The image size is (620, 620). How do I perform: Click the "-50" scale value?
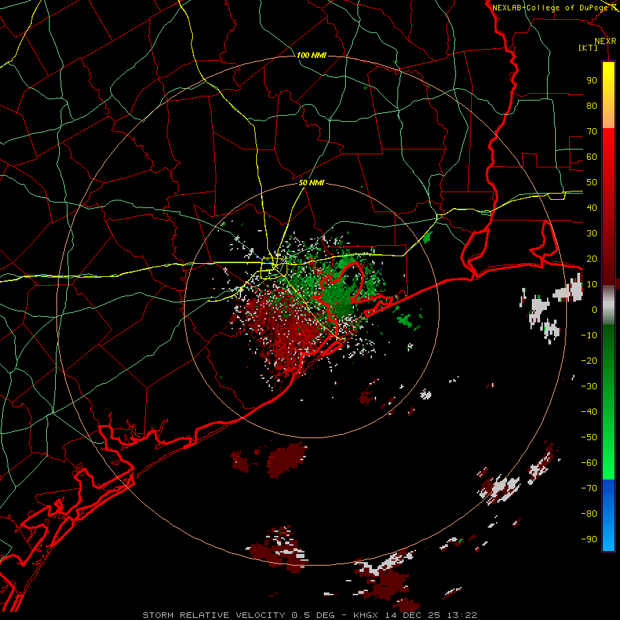tap(589, 437)
